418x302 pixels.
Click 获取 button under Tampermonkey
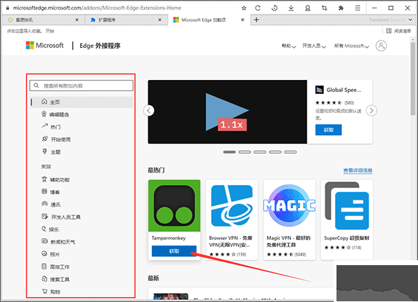pyautogui.click(x=173, y=251)
